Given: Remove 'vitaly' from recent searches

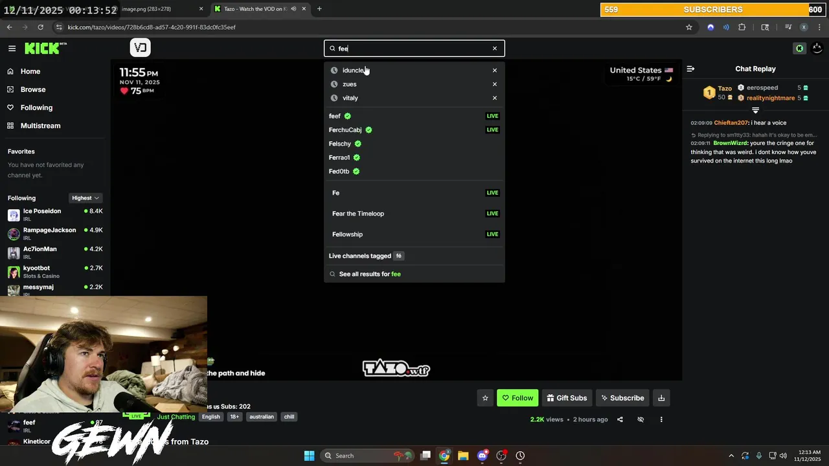Looking at the screenshot, I should 495,98.
